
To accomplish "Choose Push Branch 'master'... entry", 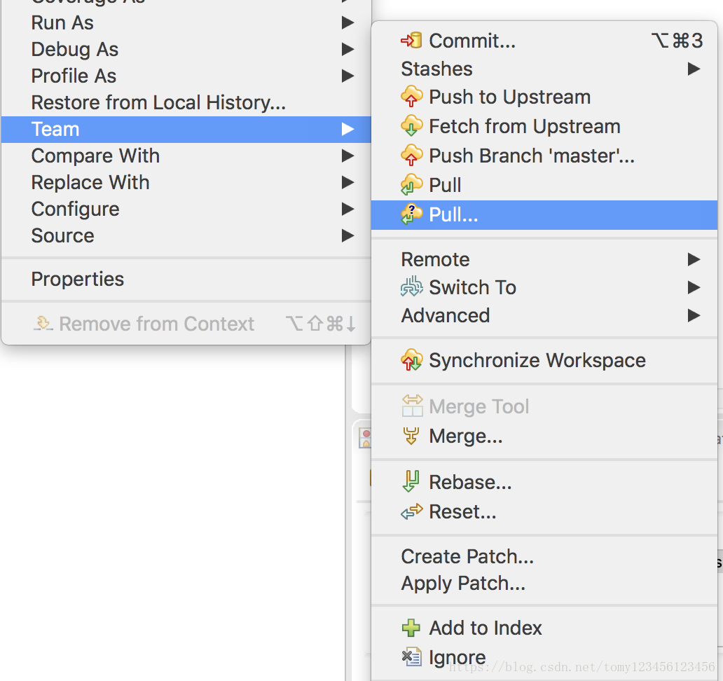I will (x=531, y=156).
